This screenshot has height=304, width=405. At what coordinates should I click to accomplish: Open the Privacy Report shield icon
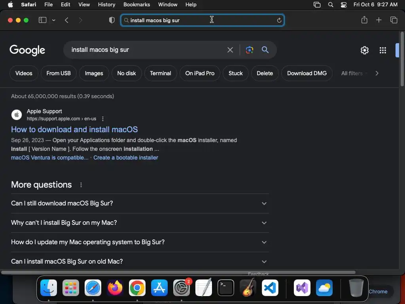point(112,20)
